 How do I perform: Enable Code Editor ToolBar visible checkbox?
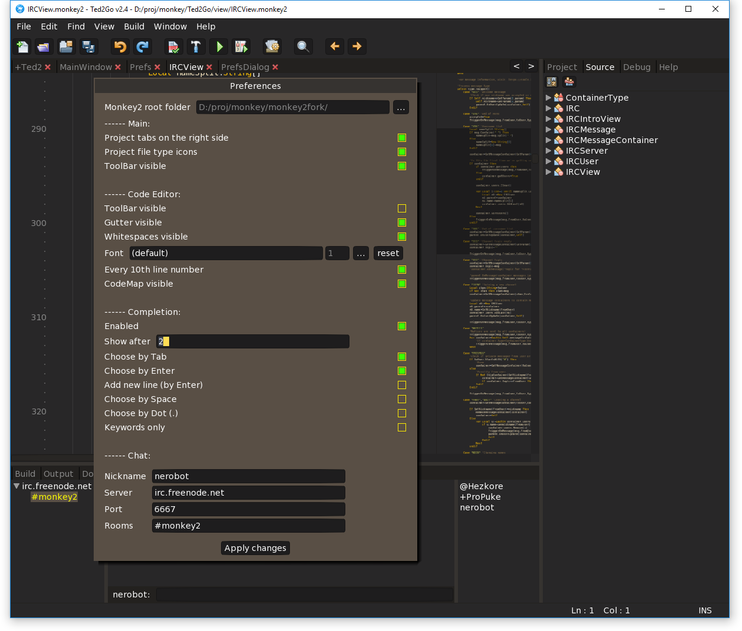[x=402, y=208]
